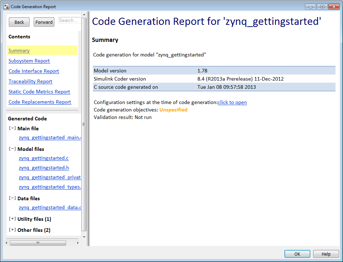This screenshot has width=343, height=262.
Task: Click the horizontal scrollbar thumb in sidebar
Action: pos(38,243)
